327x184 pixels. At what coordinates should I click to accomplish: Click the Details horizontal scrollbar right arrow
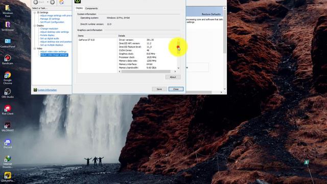pyautogui.click(x=175, y=72)
